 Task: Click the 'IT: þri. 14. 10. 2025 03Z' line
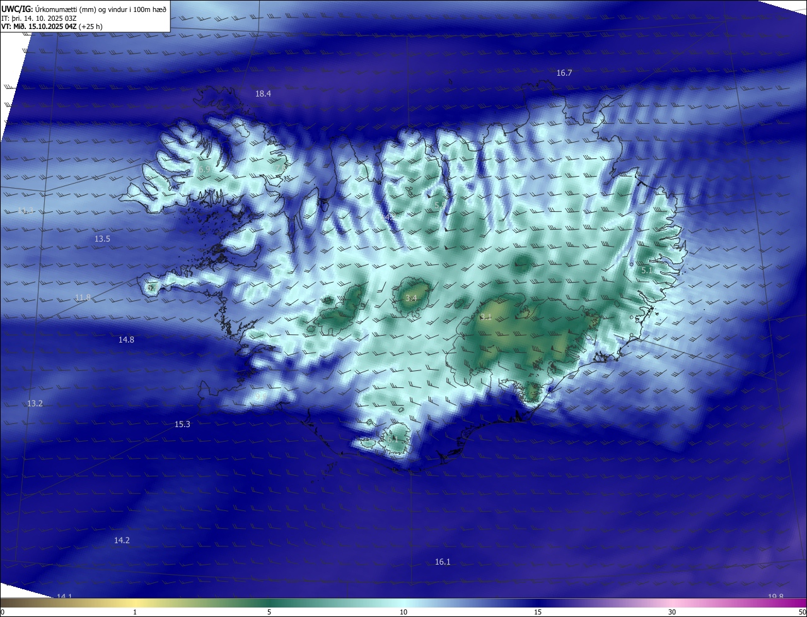tap(39, 18)
